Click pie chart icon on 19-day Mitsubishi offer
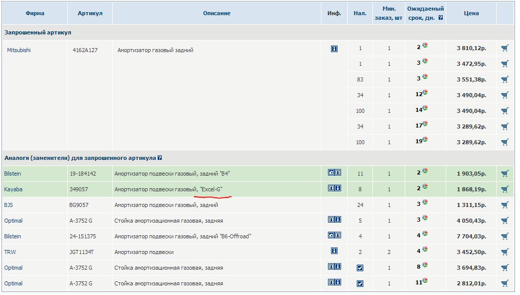Viewport: 520px width, 295px height. [425, 140]
